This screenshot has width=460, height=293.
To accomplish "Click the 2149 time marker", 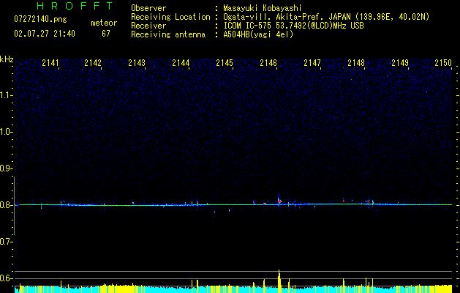I will click(400, 63).
